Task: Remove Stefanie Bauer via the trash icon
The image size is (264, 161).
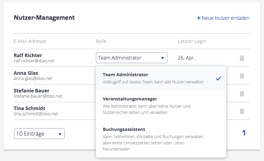Action: click(242, 93)
